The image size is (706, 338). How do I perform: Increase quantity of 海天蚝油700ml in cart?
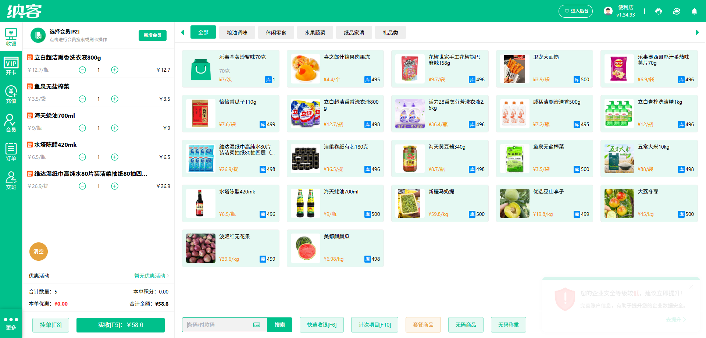(x=115, y=128)
